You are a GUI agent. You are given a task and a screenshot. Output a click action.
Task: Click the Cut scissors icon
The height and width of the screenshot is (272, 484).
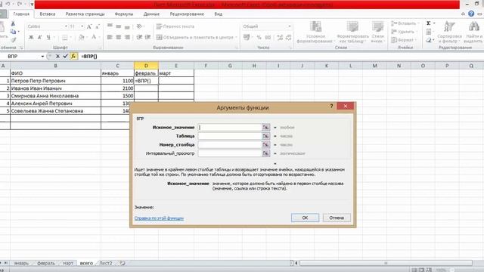tap(13, 23)
